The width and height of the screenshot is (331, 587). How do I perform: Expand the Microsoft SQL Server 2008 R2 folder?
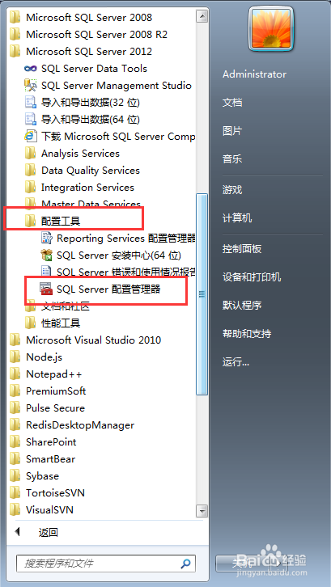coord(88,35)
